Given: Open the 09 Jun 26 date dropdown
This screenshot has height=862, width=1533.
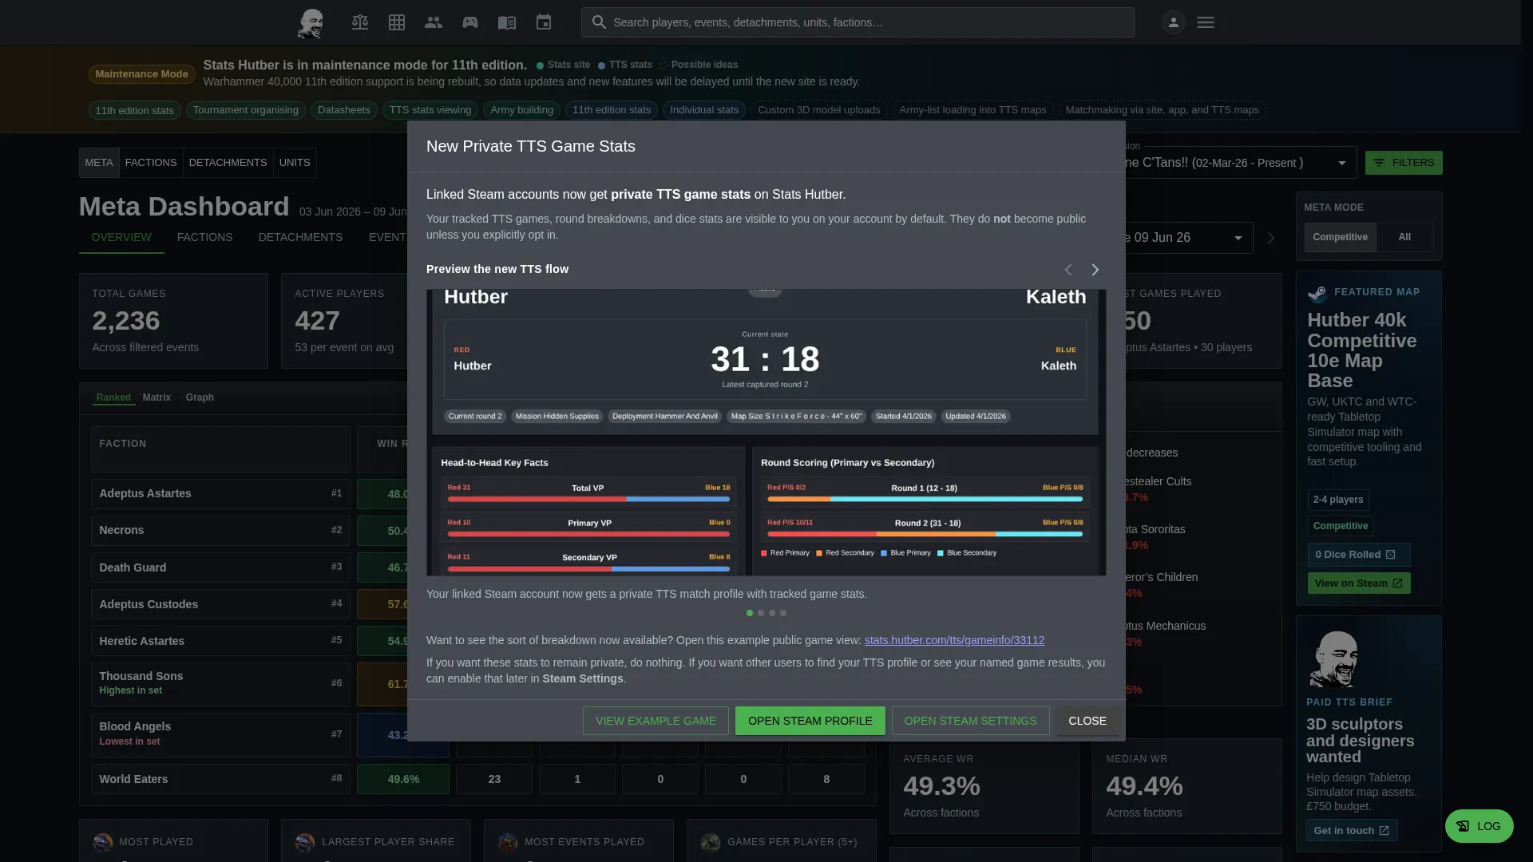Looking at the screenshot, I should coord(1188,238).
